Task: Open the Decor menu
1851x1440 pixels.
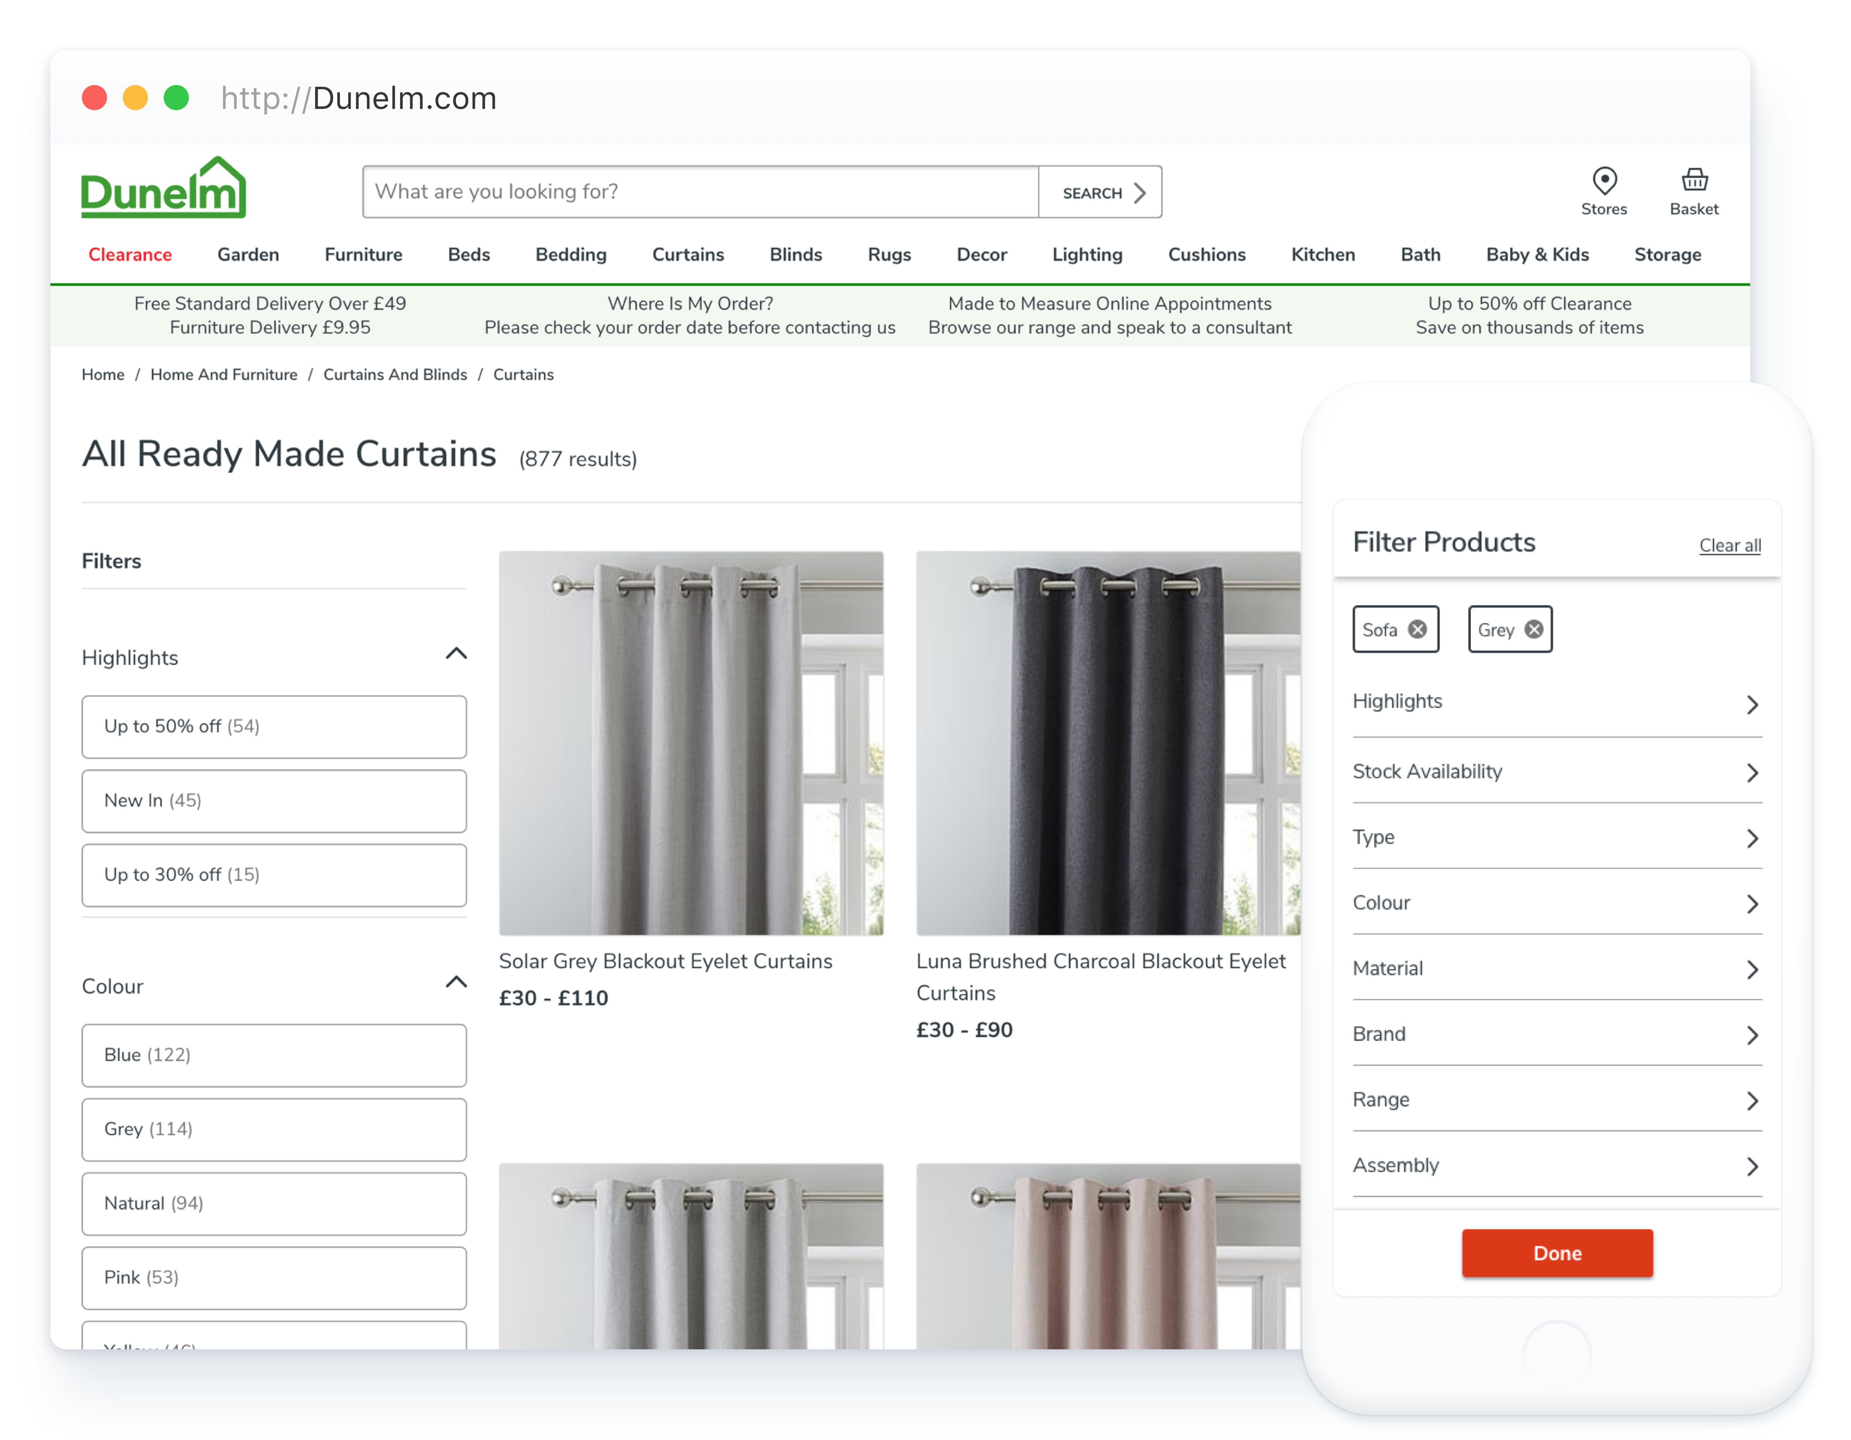Action: [x=982, y=254]
